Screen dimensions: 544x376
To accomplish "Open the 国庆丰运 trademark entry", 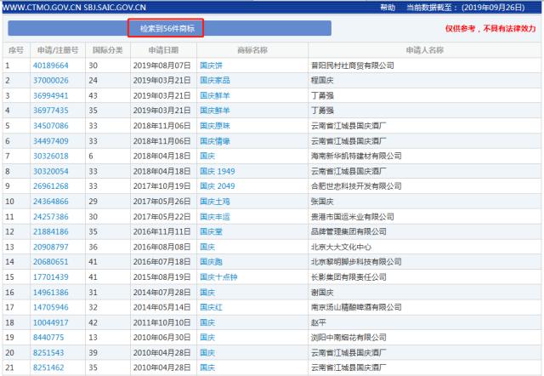I will pyautogui.click(x=214, y=217).
